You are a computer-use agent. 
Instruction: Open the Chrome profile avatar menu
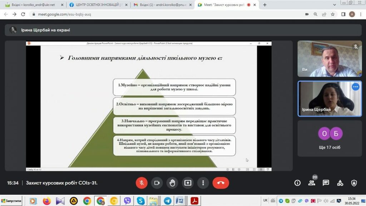[x=352, y=14]
